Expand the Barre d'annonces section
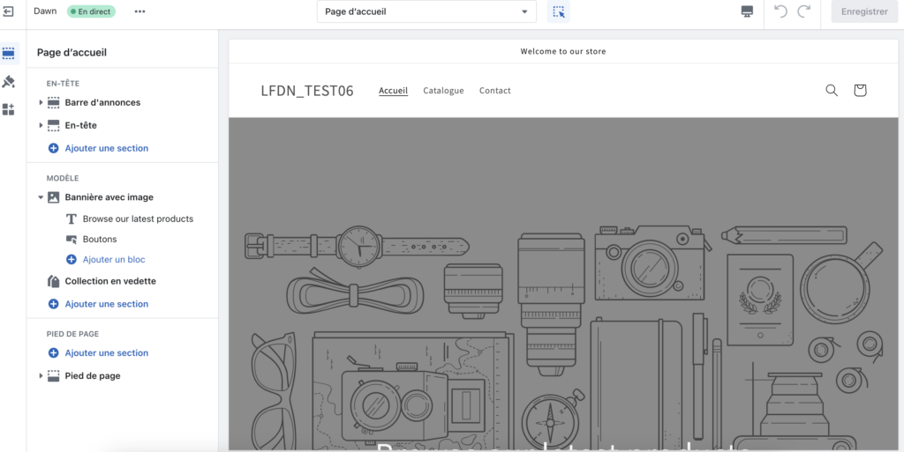 pos(41,103)
